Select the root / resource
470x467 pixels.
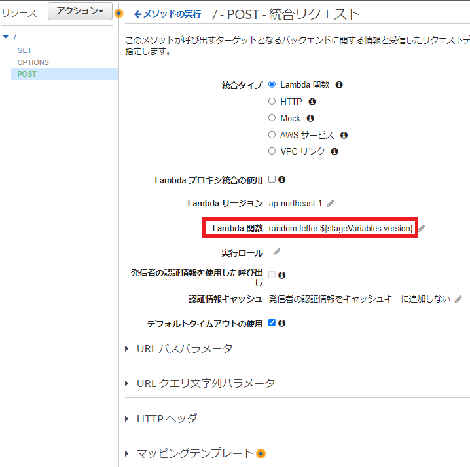[x=15, y=37]
